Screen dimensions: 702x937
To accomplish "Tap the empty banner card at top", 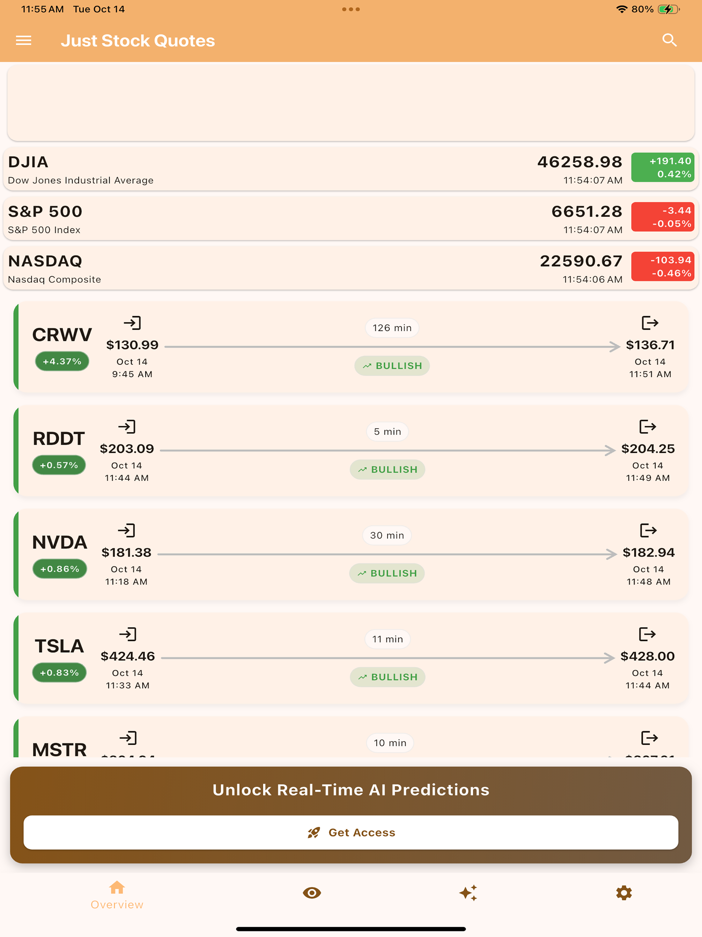I will pos(351,103).
